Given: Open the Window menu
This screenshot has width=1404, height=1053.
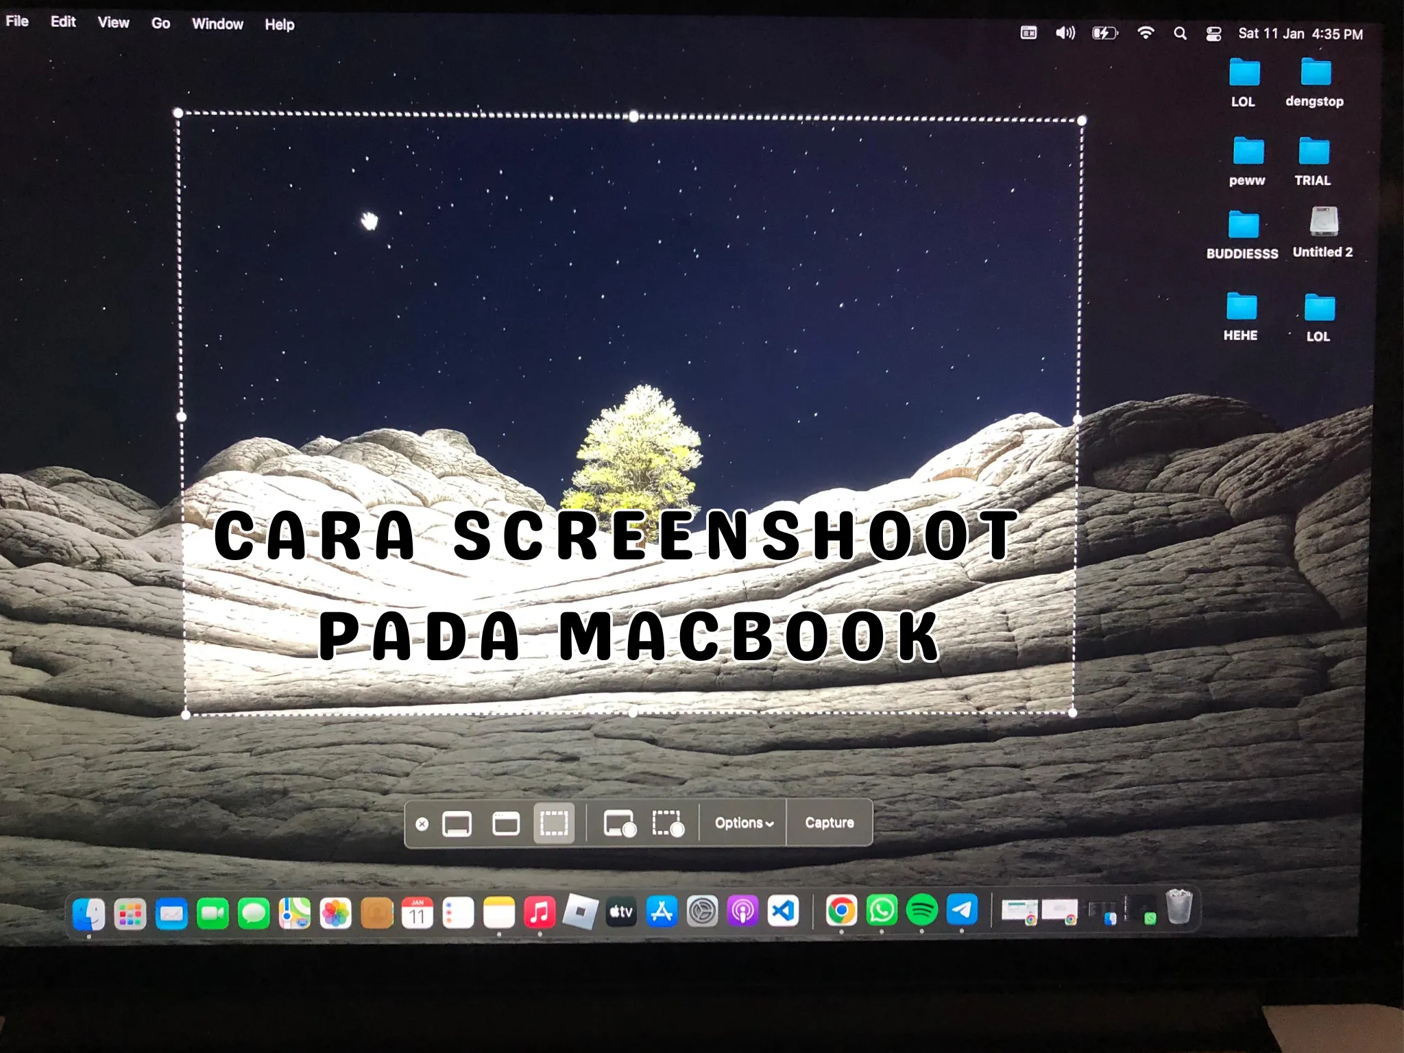Looking at the screenshot, I should pyautogui.click(x=217, y=24).
